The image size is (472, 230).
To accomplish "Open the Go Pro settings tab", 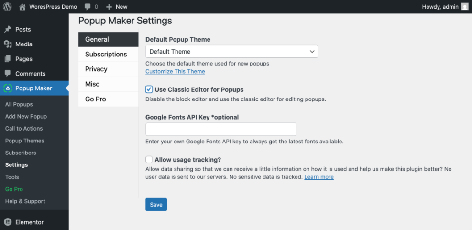I will (109, 99).
